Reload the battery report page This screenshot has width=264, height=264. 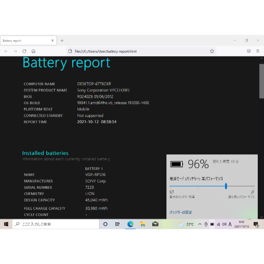tap(24, 51)
